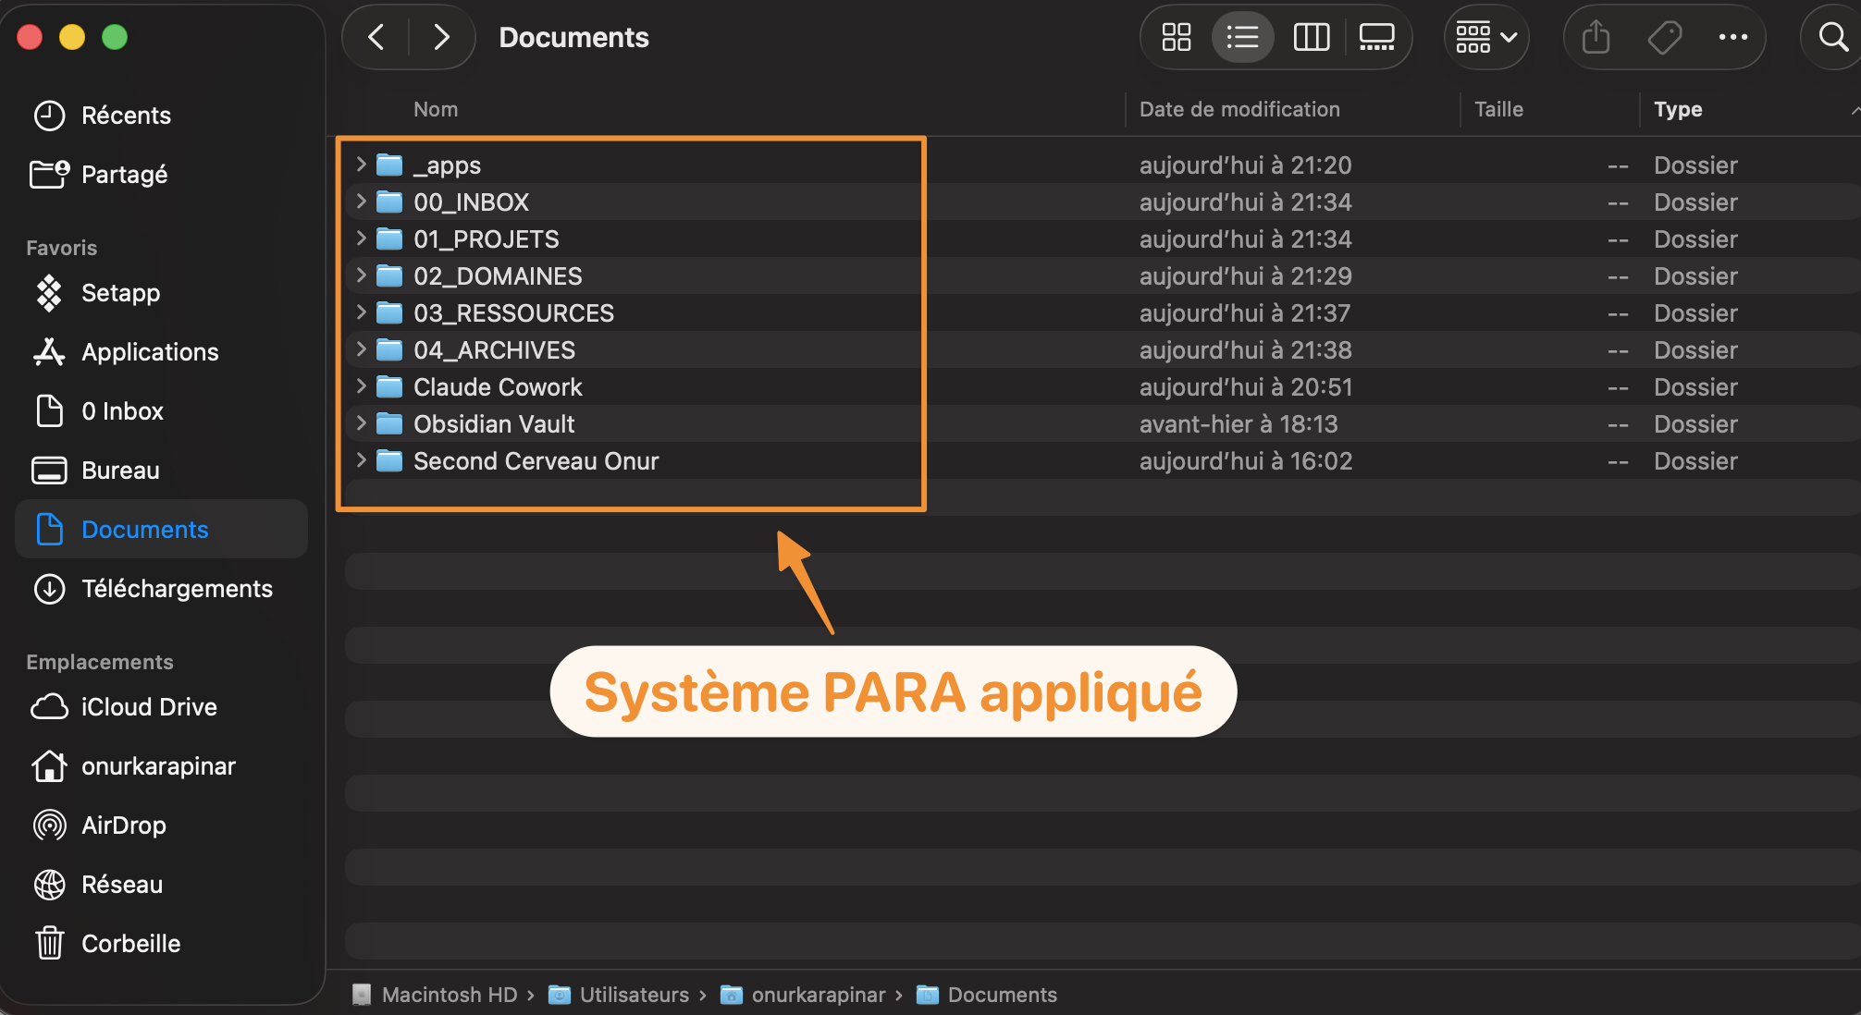Select the Obsidian Vault folder

click(x=1103, y=424)
